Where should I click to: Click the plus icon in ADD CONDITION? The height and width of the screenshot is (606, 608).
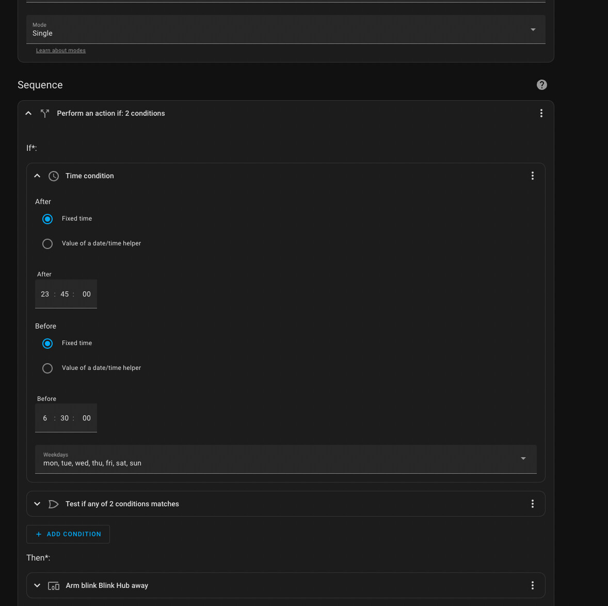pyautogui.click(x=38, y=534)
